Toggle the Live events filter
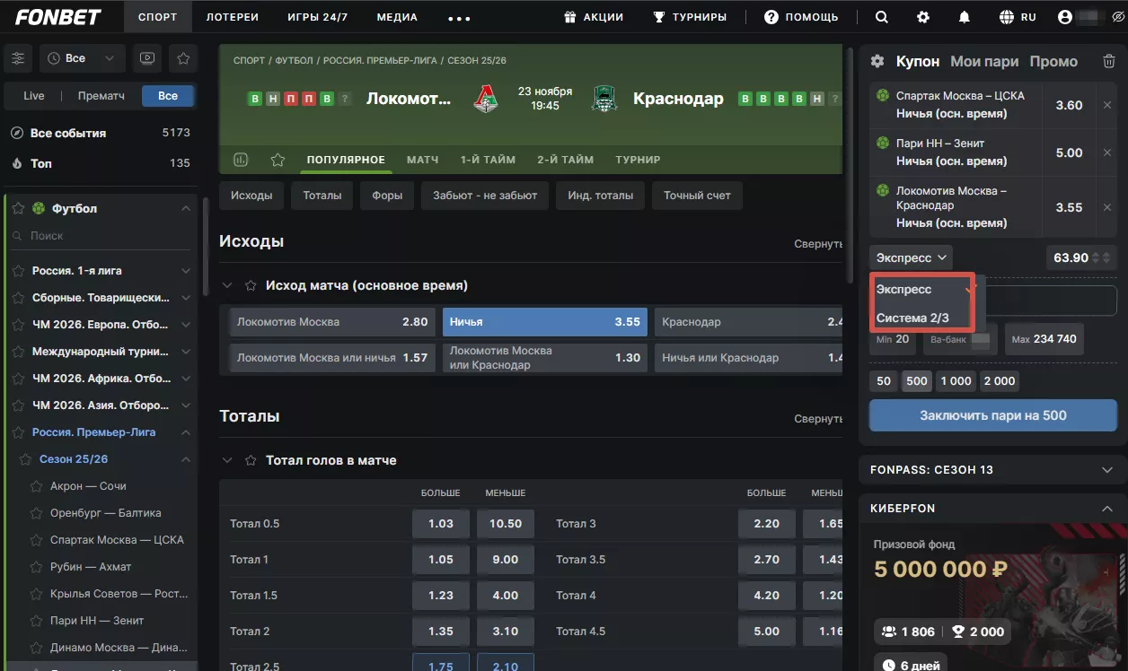 (x=34, y=96)
